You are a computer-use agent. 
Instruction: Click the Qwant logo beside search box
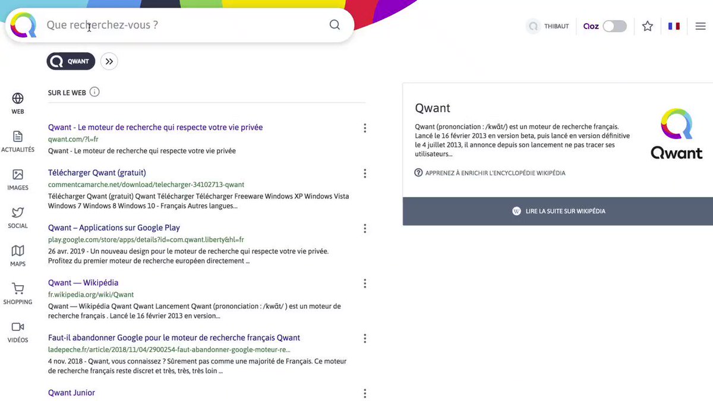[24, 25]
